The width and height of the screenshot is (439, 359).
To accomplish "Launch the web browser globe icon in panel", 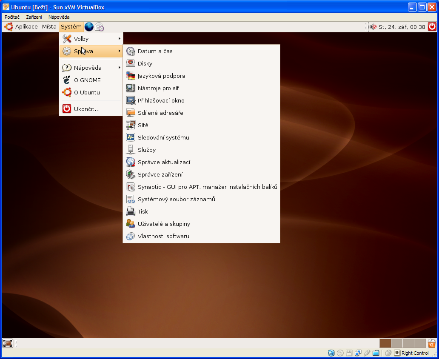I will [89, 27].
